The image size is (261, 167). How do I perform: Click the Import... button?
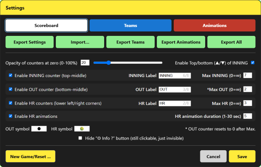(x=80, y=42)
